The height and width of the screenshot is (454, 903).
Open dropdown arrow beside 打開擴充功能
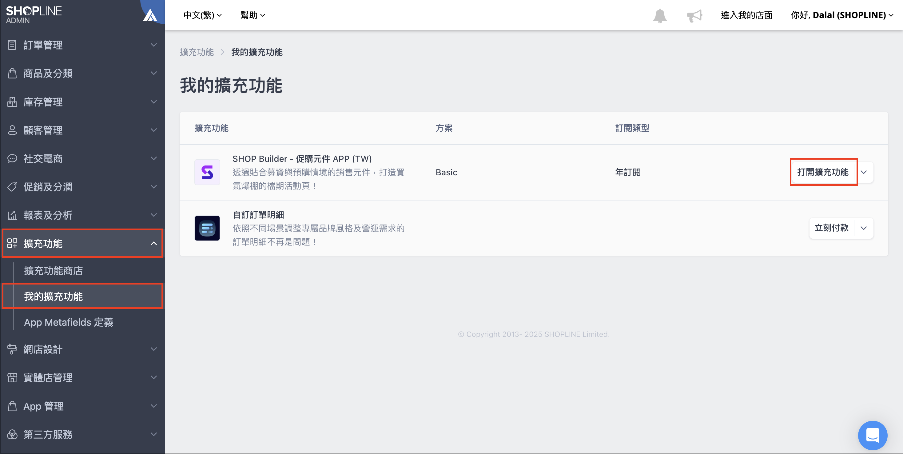coord(863,172)
